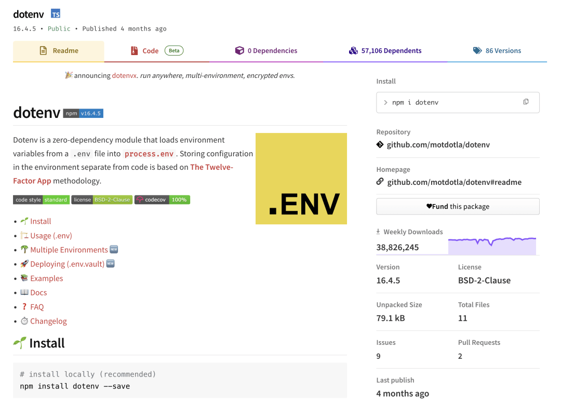
Task: Click the yellow .ENV logo image
Action: [301, 179]
